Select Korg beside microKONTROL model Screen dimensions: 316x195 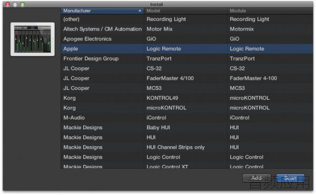tap(70, 108)
